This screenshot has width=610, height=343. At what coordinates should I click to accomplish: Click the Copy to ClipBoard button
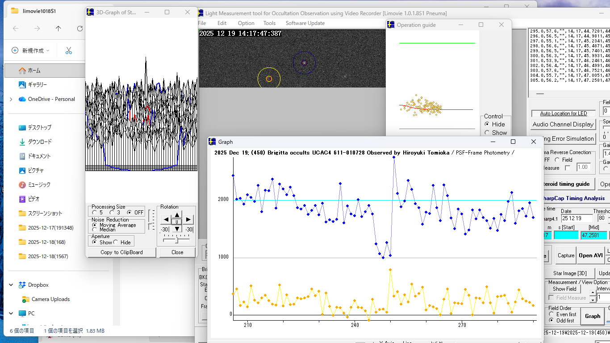pos(121,252)
